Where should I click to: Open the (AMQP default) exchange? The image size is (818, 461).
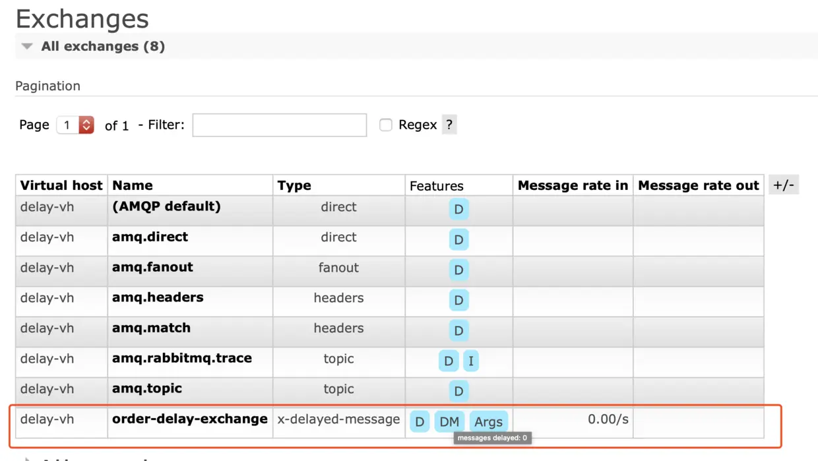pos(166,206)
